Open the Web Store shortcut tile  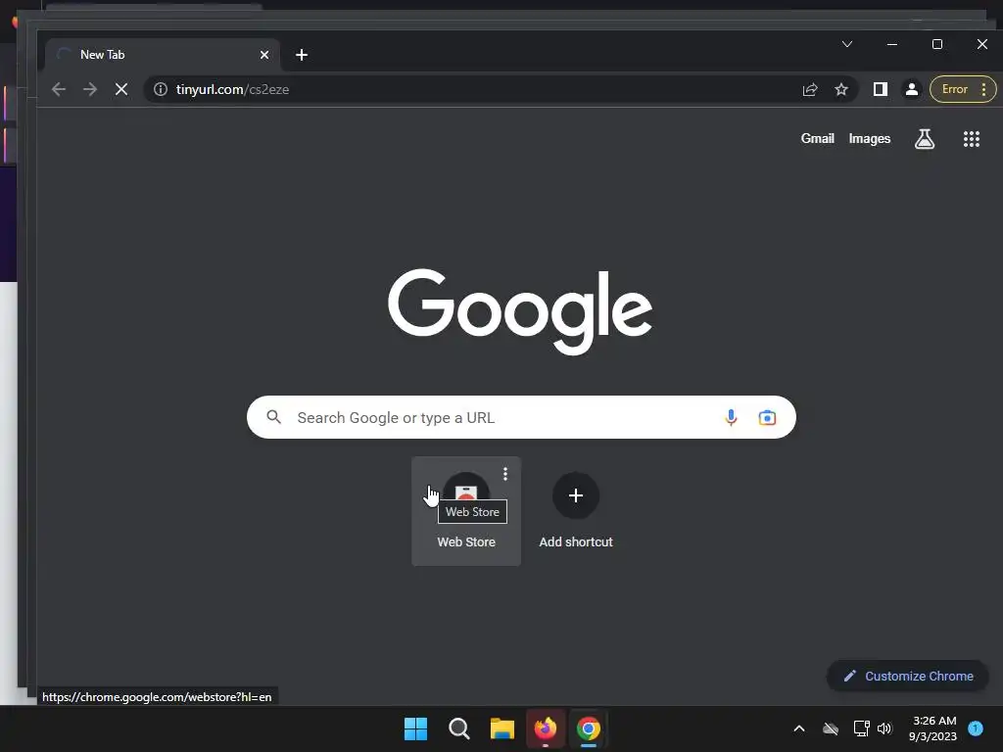point(466,511)
